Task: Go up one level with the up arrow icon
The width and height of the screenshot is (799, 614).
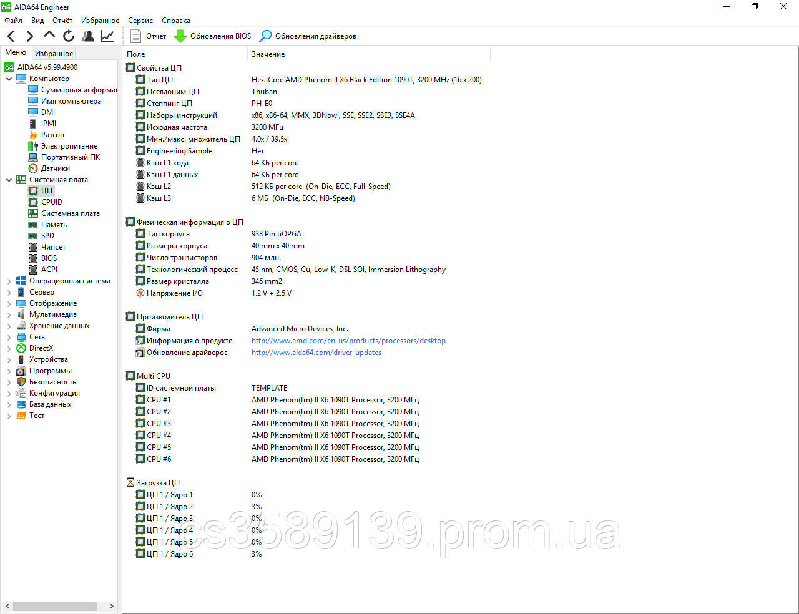Action: tap(49, 35)
